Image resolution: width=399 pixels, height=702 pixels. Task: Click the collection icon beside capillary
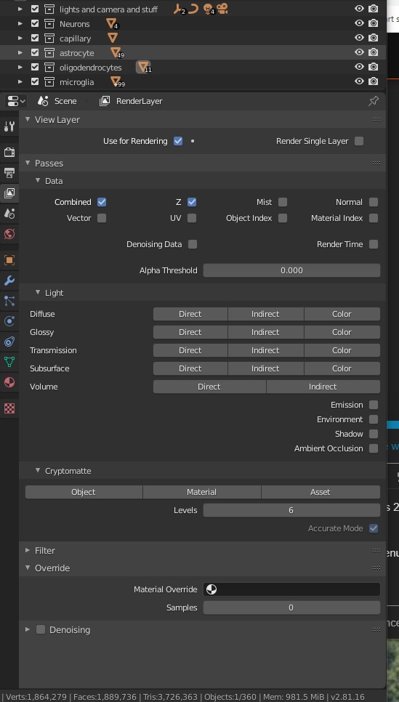[x=49, y=38]
